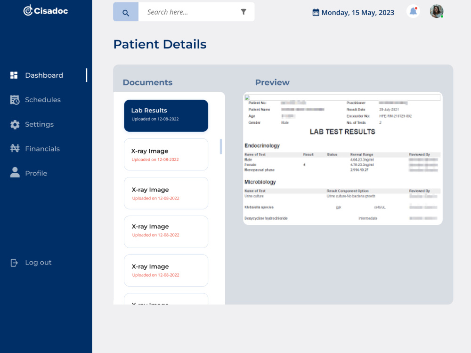
Task: Click the 'Preview' section label
Action: 272,82
